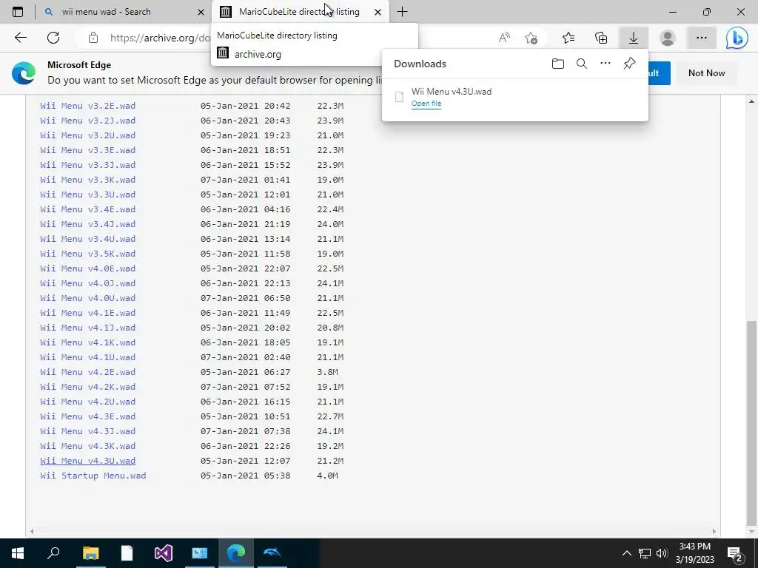The height and width of the screenshot is (568, 758).
Task: Download Wii Menu v3.3K.wad
Action: pos(88,180)
